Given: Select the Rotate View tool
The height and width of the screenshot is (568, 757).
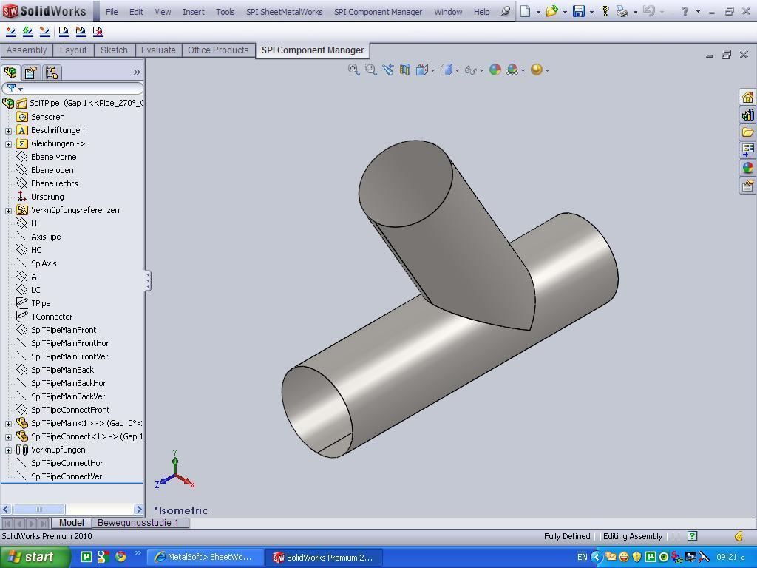Looking at the screenshot, I should 387,69.
